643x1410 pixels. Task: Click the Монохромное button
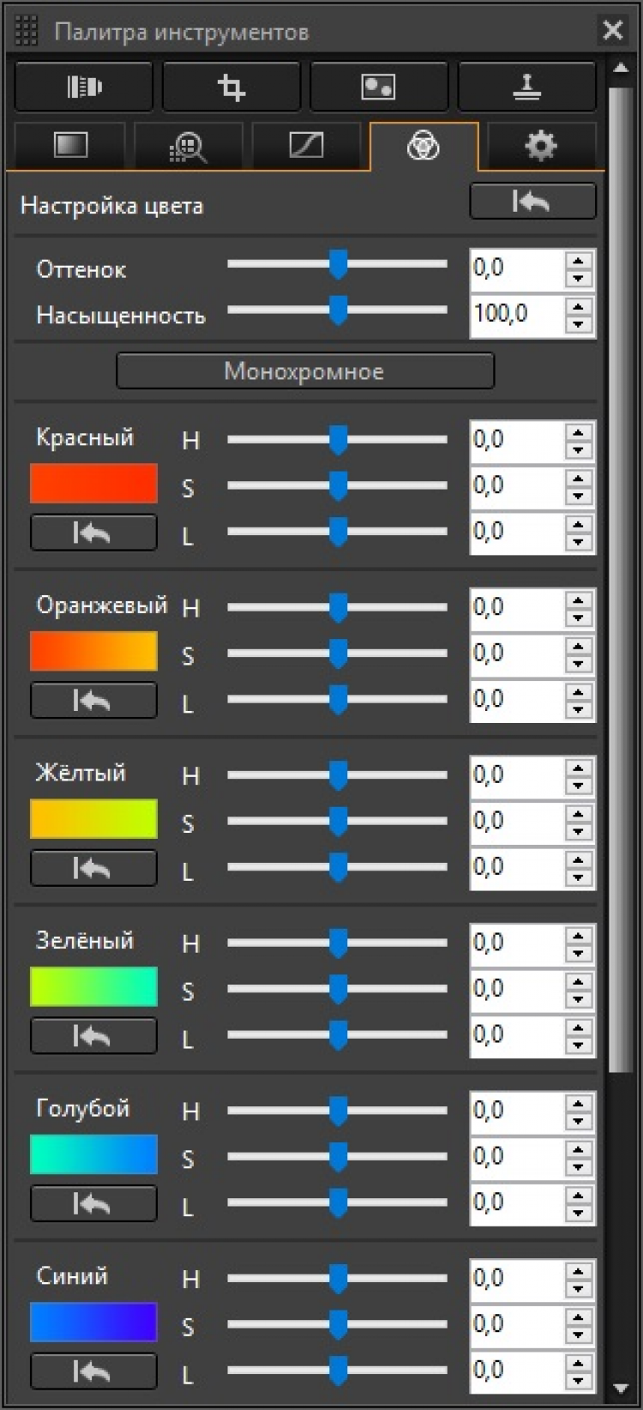click(x=304, y=371)
